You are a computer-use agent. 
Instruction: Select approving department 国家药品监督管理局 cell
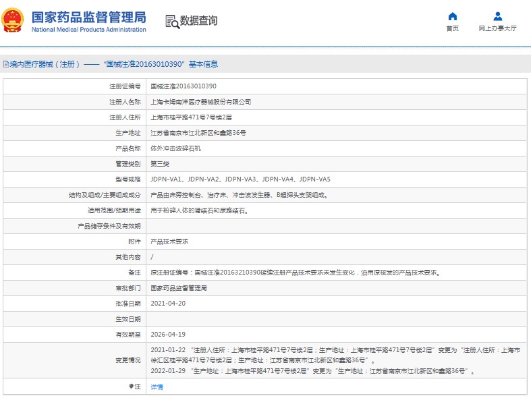tap(179, 288)
